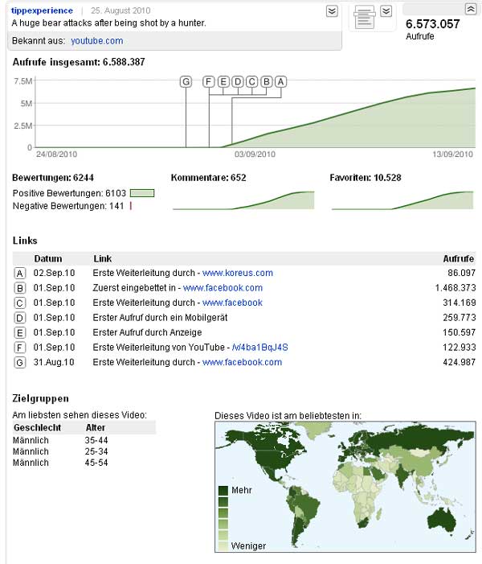Select marker F on the views graph
482x564 pixels.
pyautogui.click(x=208, y=82)
